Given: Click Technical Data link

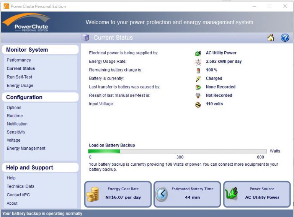Looking at the screenshot, I should pos(20,186).
